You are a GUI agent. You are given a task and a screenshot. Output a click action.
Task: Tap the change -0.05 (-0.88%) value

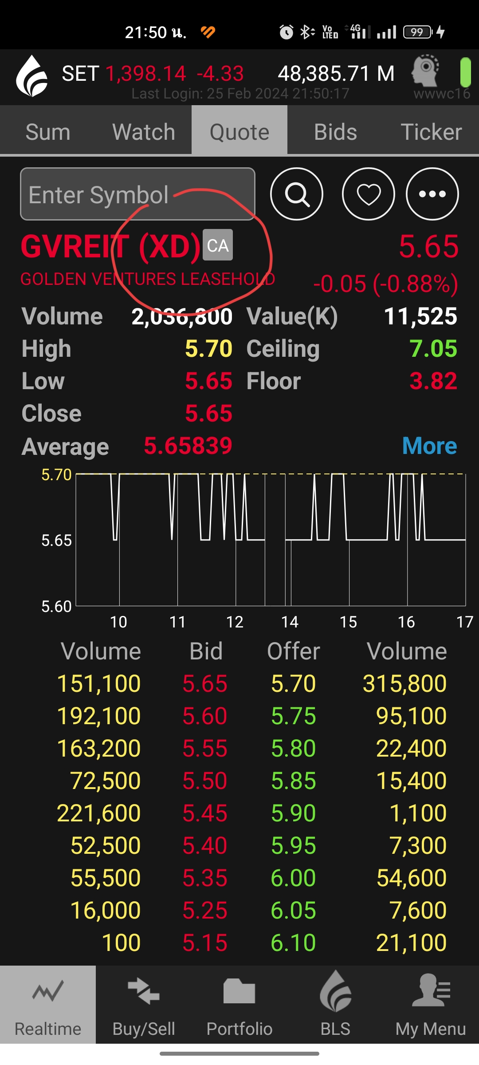pos(385,284)
